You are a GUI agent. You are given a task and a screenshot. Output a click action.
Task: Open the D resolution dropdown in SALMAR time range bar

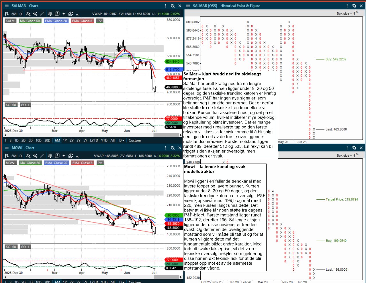coord(122,140)
